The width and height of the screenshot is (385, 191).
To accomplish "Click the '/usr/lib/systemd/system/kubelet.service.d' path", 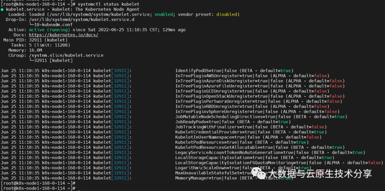I will [82, 20].
